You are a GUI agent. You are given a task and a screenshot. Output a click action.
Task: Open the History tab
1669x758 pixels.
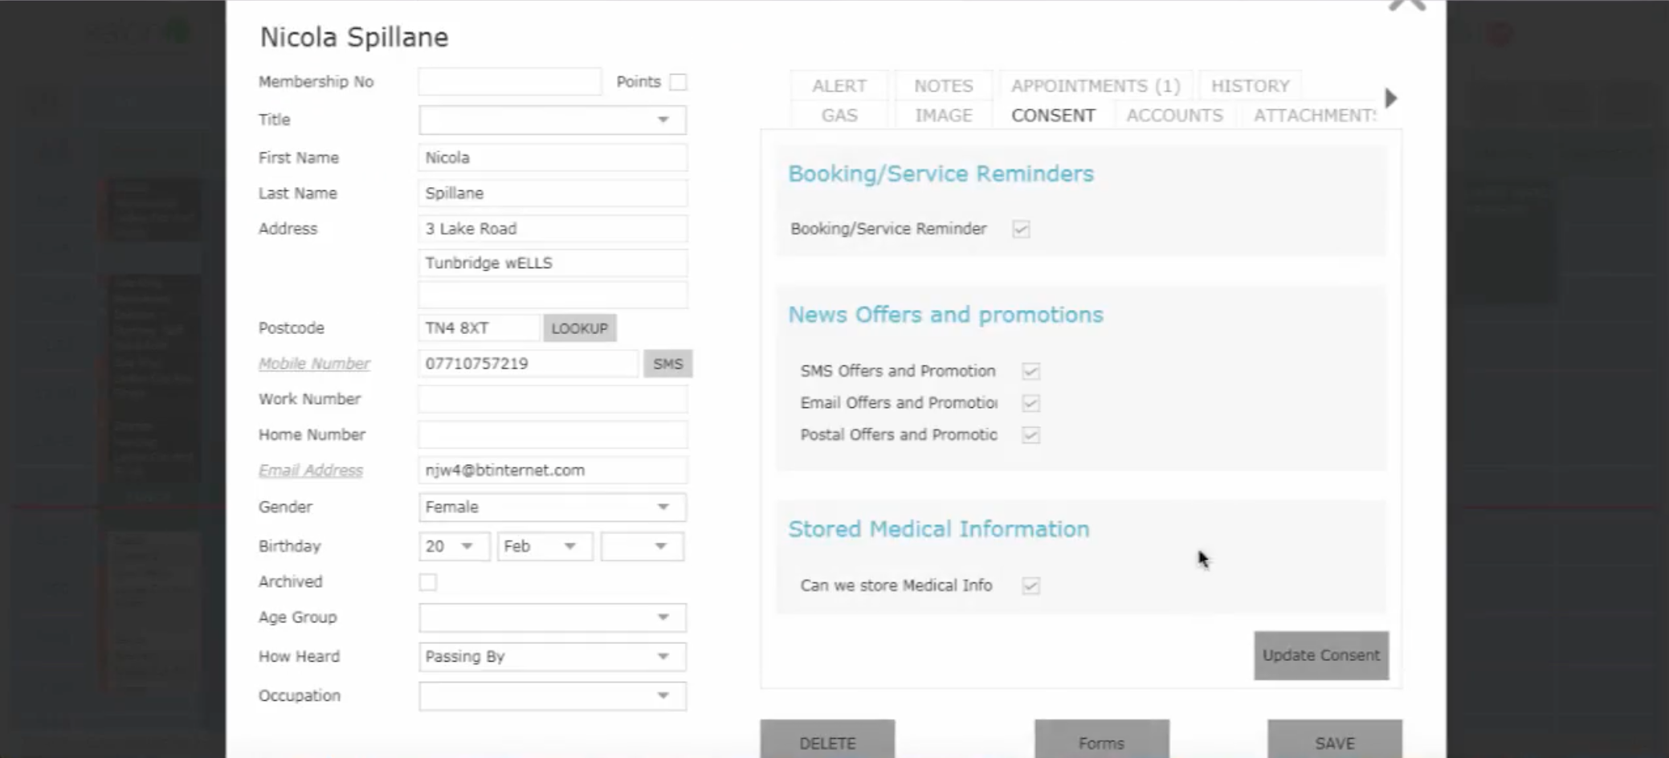click(x=1250, y=86)
